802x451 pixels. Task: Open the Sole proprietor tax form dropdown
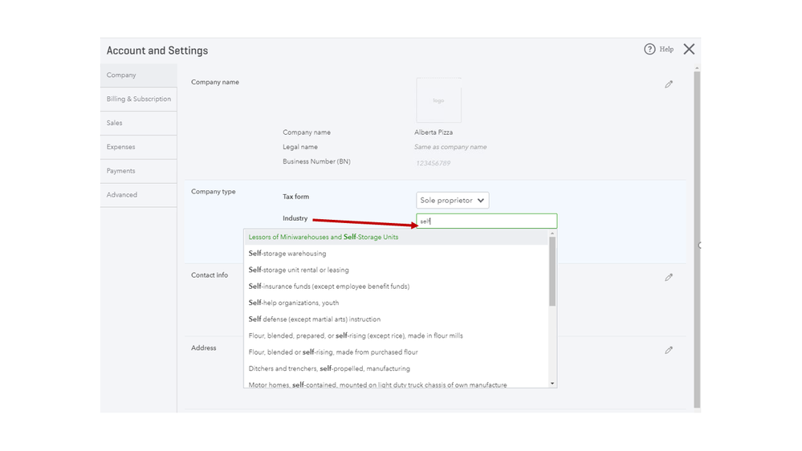pyautogui.click(x=452, y=201)
